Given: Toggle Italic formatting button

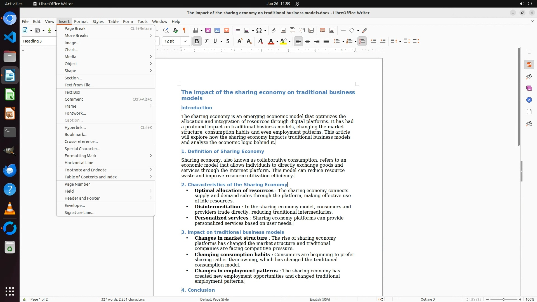Looking at the screenshot, I should (x=206, y=41).
